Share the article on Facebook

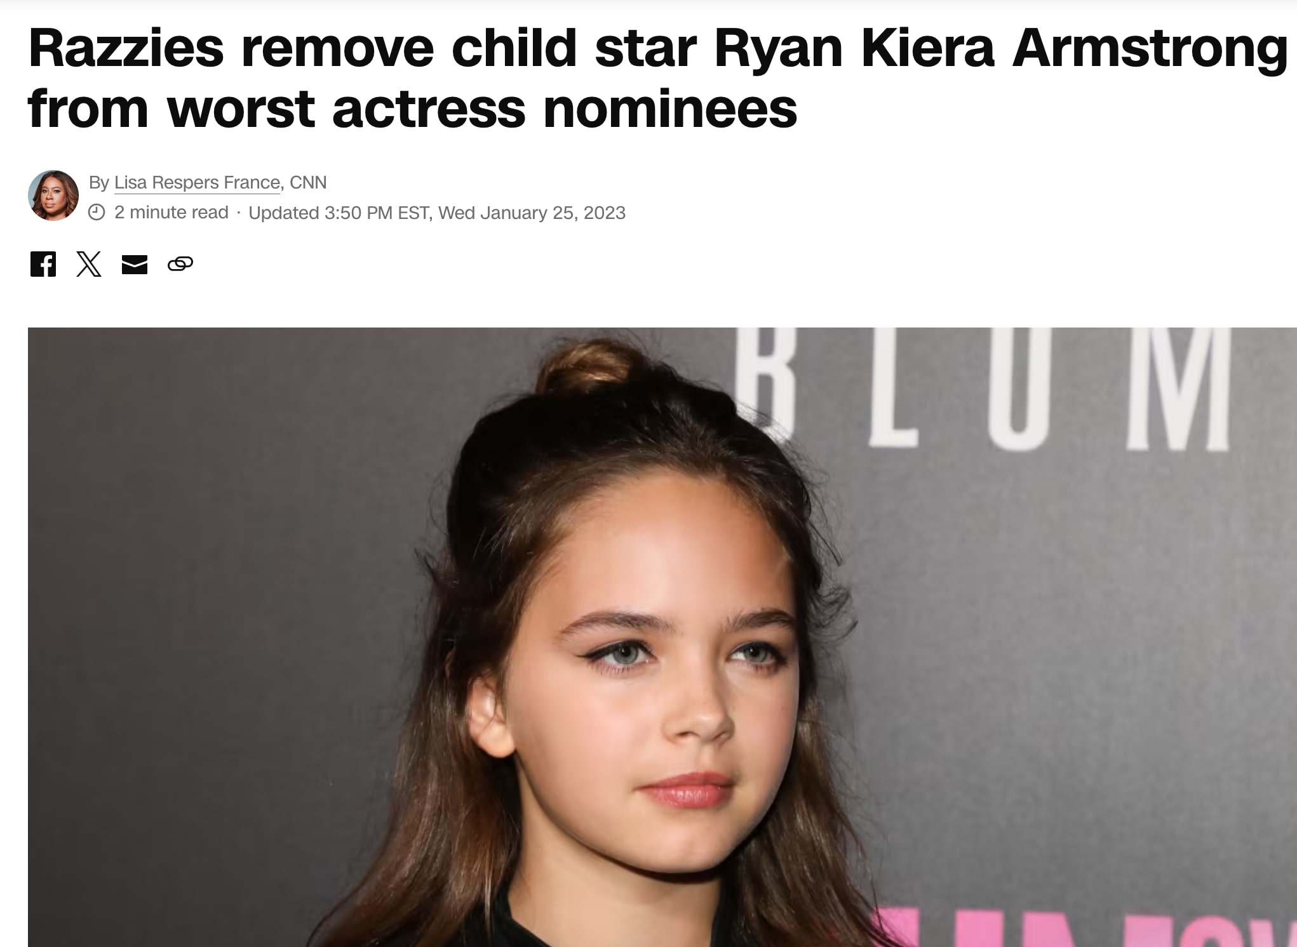click(x=43, y=264)
